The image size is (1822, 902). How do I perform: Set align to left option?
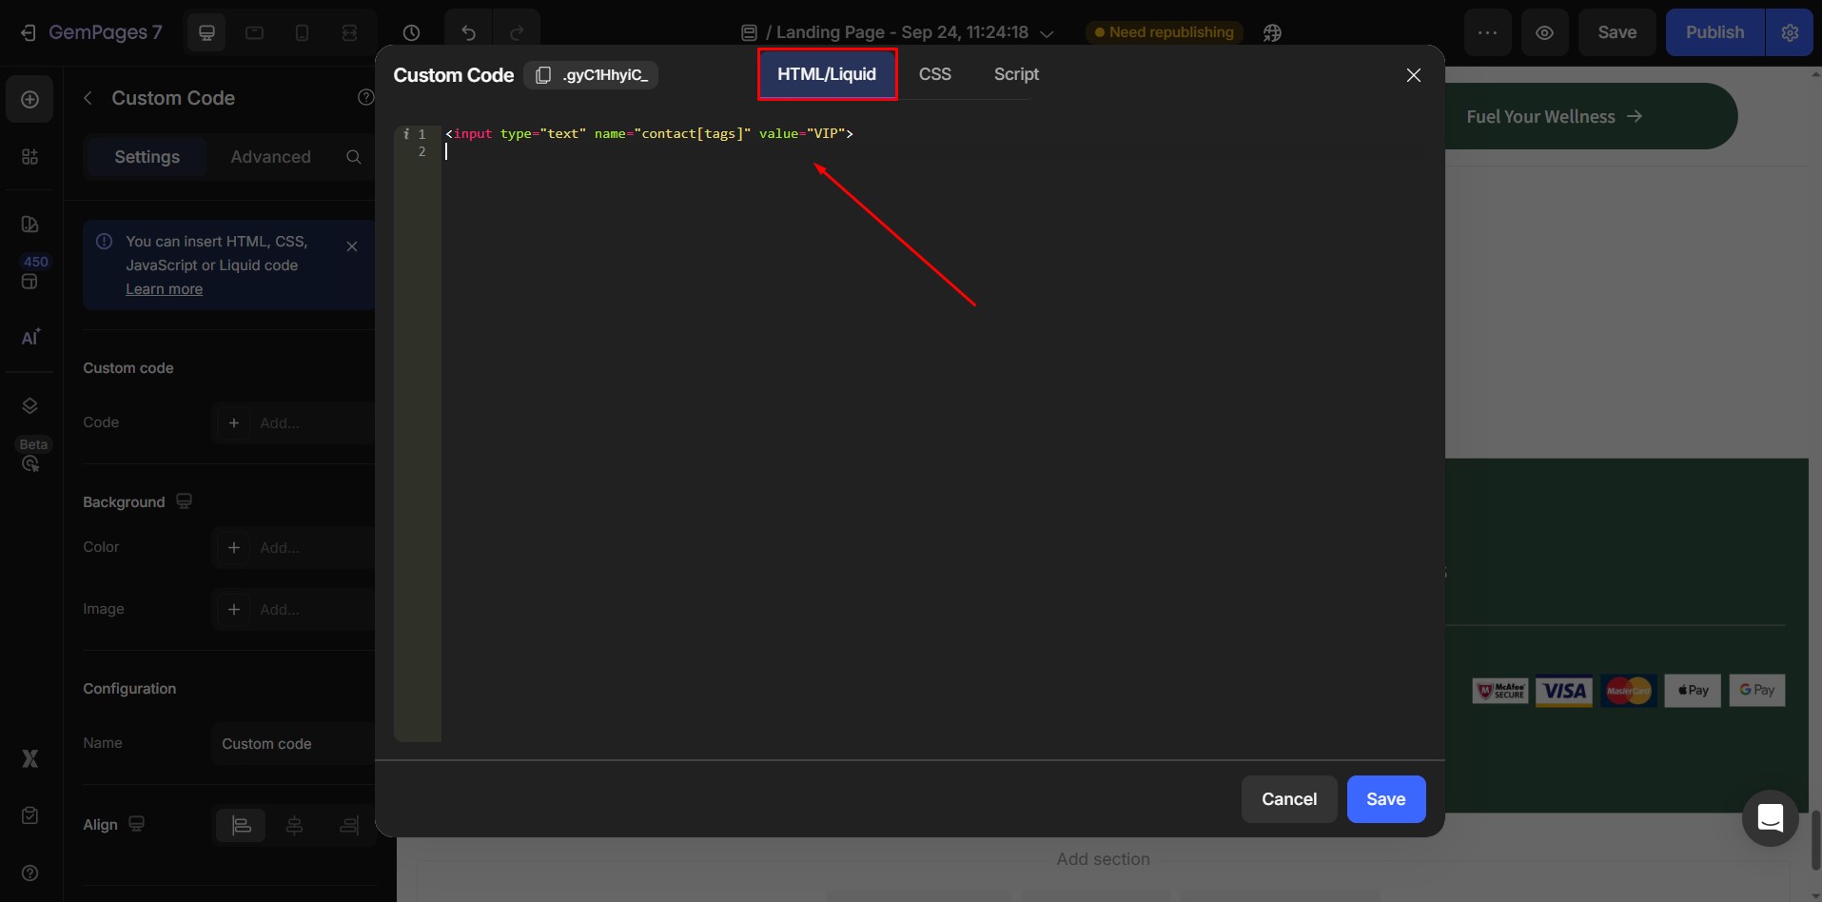242,825
